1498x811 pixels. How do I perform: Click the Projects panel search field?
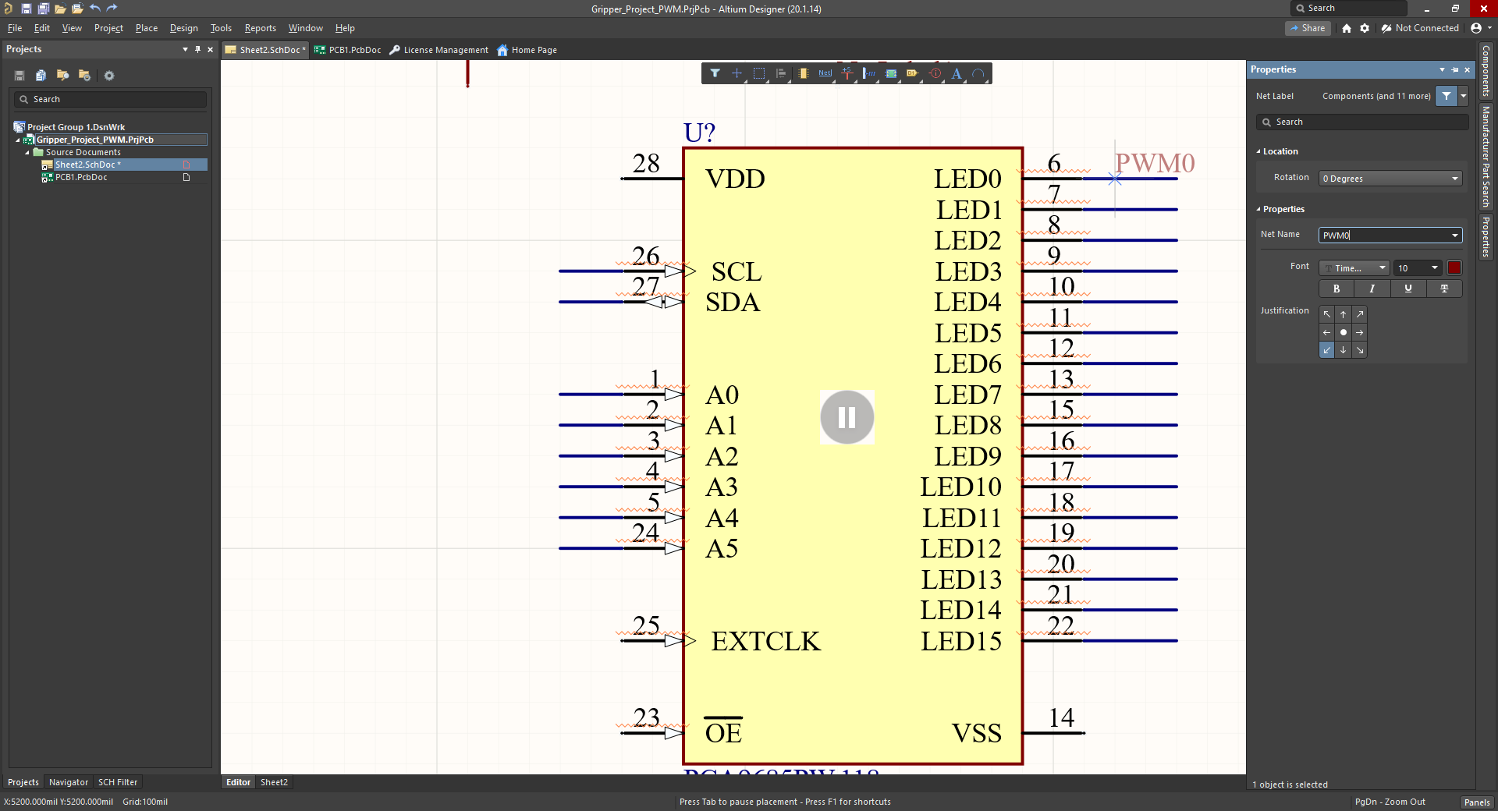coord(111,99)
